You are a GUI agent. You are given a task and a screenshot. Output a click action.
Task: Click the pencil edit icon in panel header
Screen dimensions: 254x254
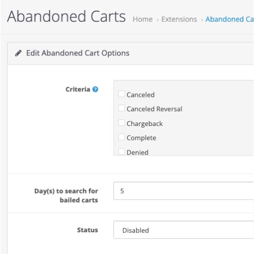[x=18, y=53]
